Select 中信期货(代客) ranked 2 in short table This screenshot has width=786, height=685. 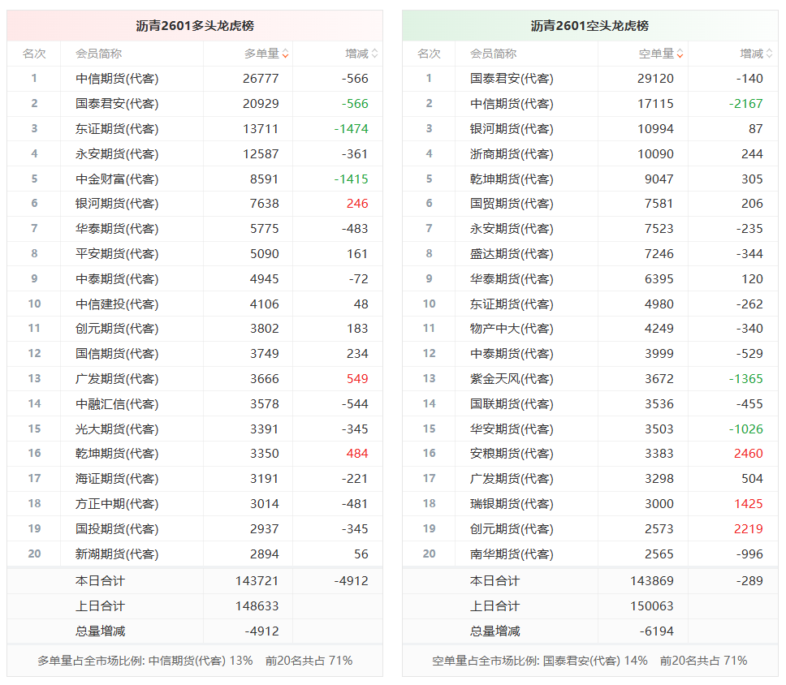tap(512, 104)
